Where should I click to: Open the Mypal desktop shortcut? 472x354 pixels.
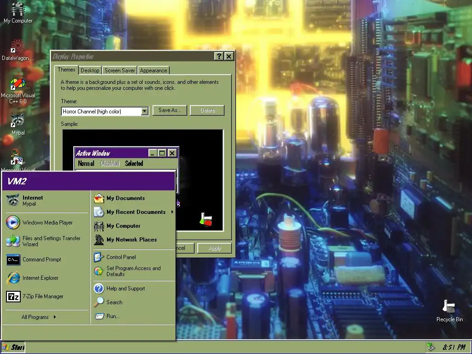pos(18,124)
